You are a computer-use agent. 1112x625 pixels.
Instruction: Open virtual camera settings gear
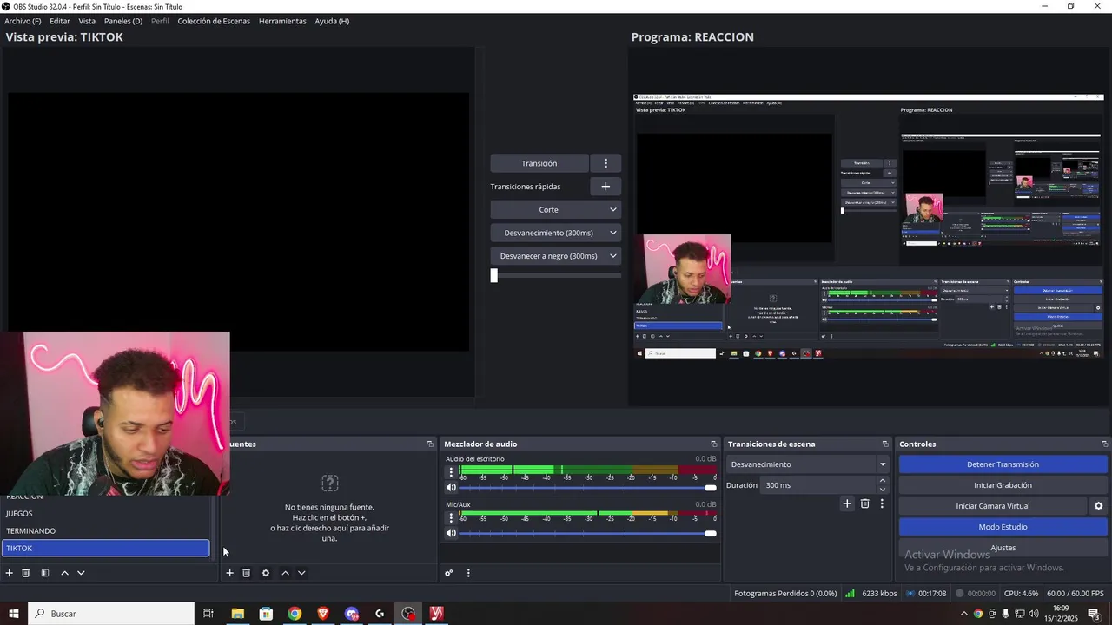click(1098, 506)
